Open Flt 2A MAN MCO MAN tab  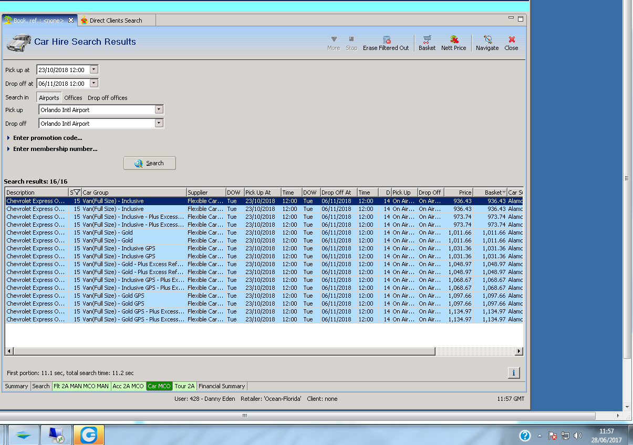[81, 386]
